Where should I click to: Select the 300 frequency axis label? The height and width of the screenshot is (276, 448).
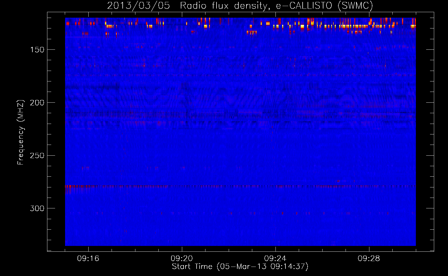[x=37, y=208]
